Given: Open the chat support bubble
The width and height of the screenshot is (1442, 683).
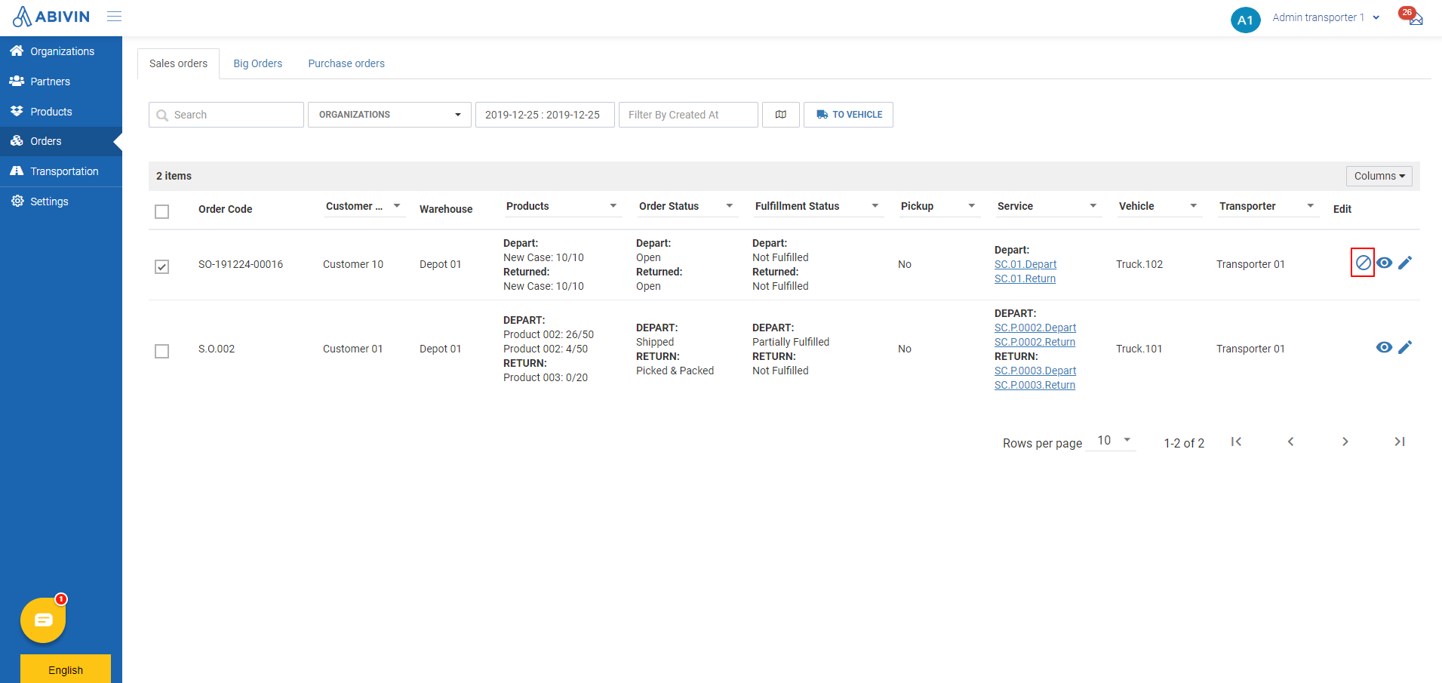Looking at the screenshot, I should [x=43, y=620].
